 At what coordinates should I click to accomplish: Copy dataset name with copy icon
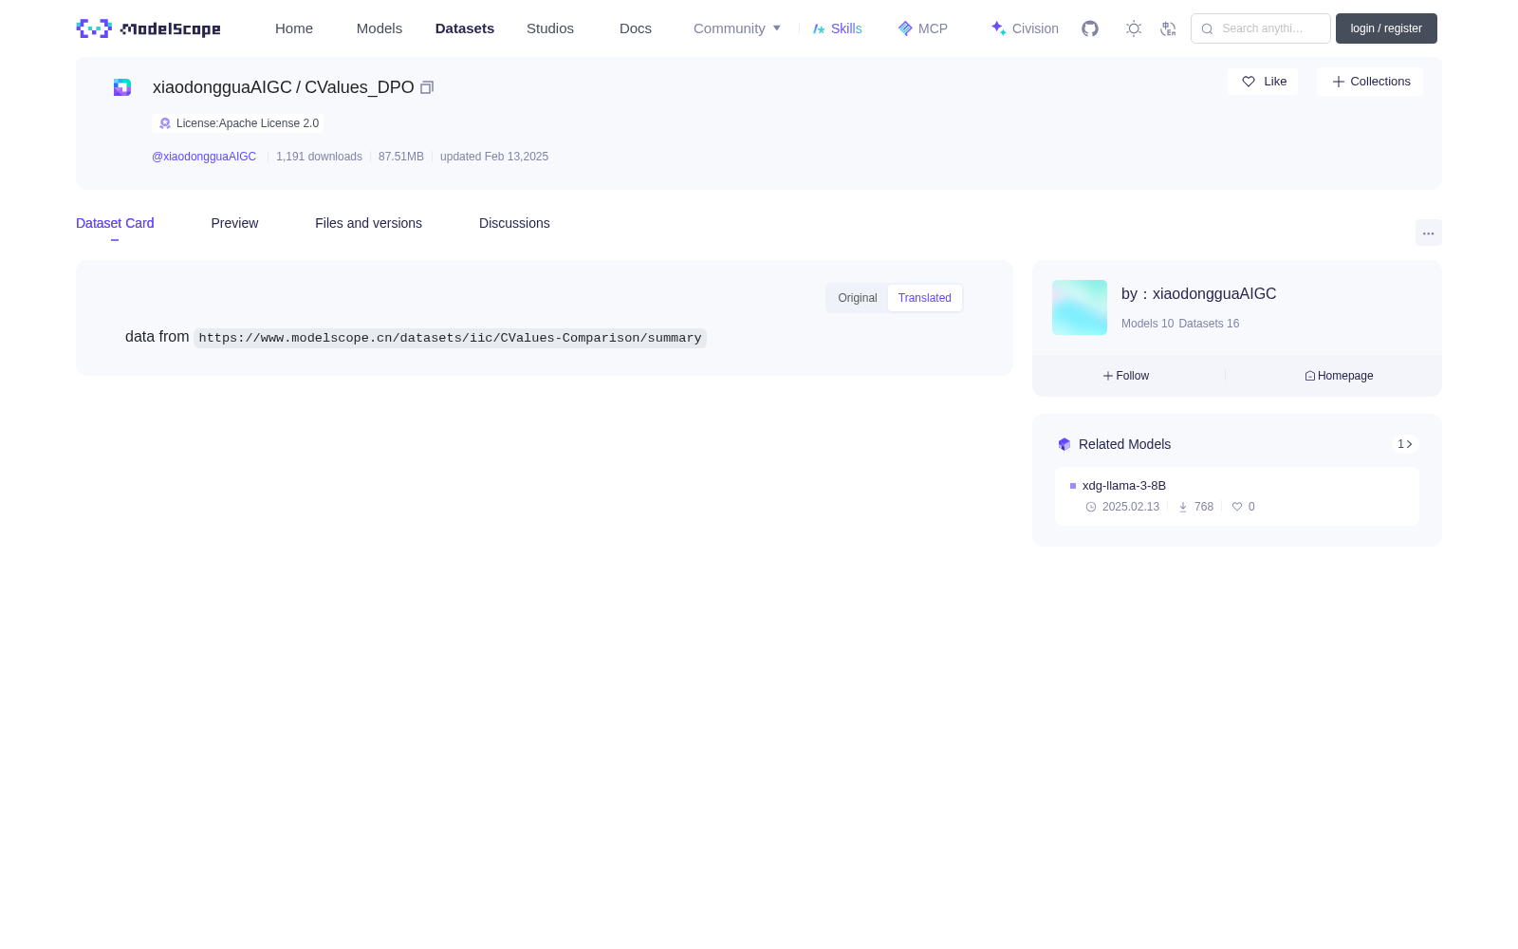pos(427,87)
